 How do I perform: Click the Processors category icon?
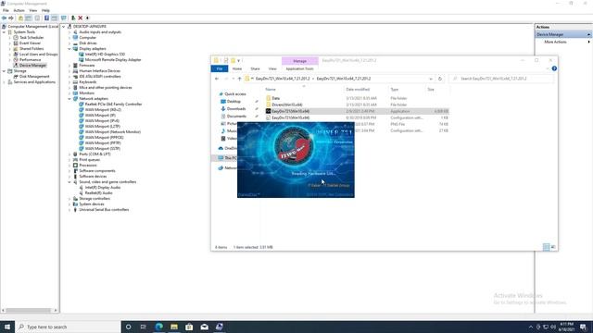pyautogui.click(x=75, y=166)
